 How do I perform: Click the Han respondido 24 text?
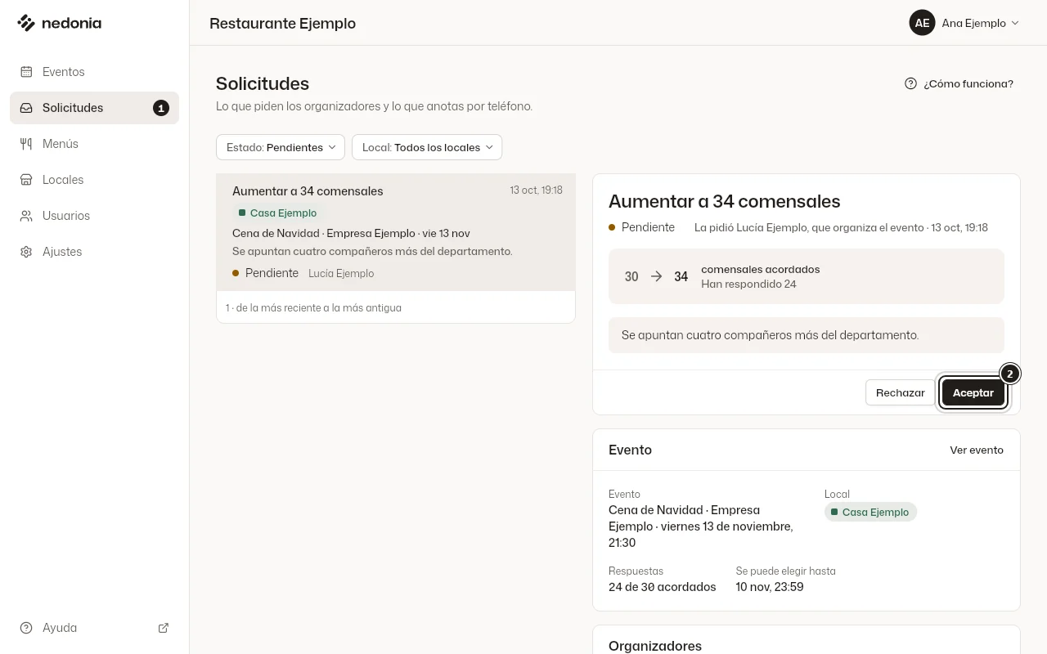748,284
